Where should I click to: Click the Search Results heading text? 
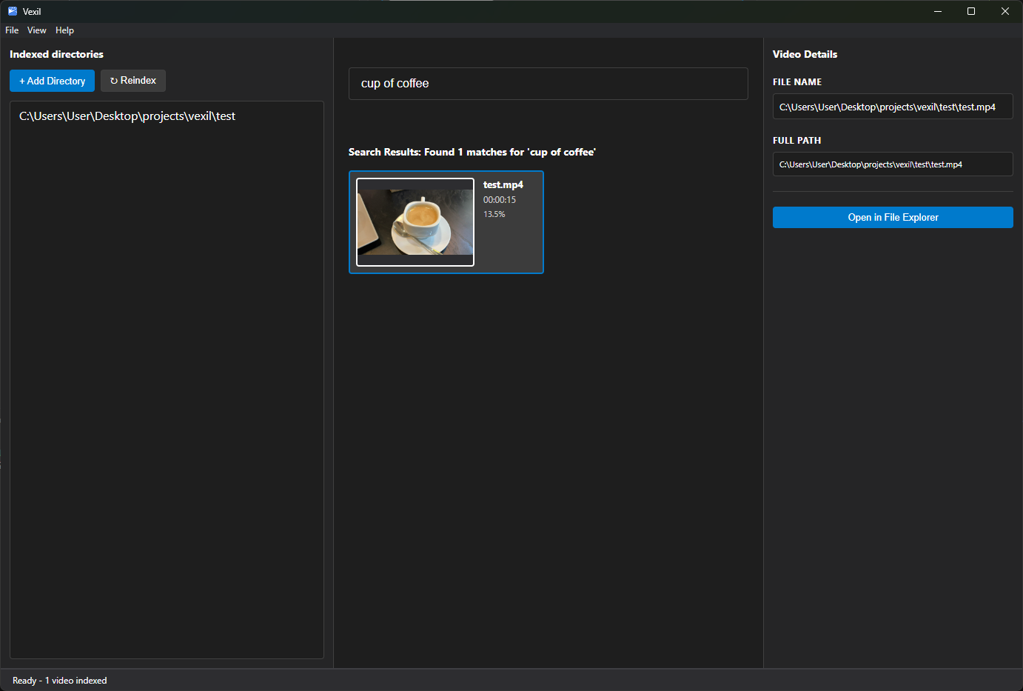(472, 151)
